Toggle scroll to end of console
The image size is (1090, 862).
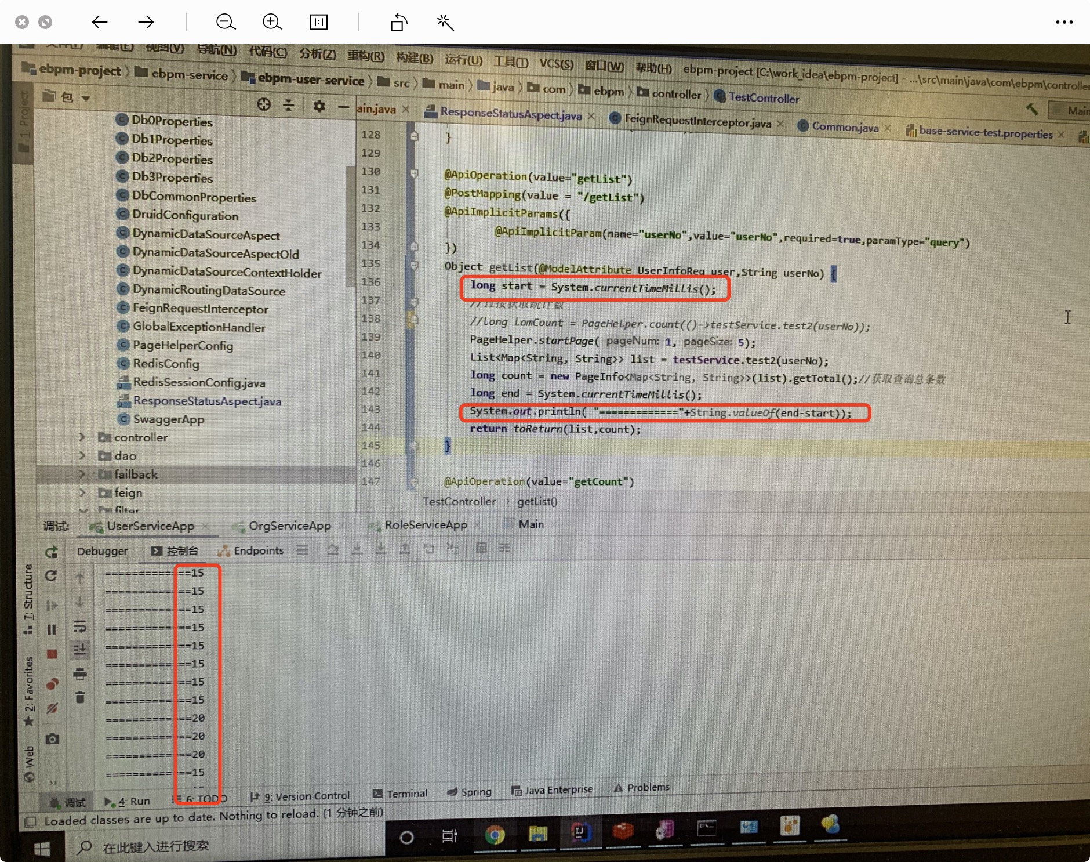tap(80, 649)
